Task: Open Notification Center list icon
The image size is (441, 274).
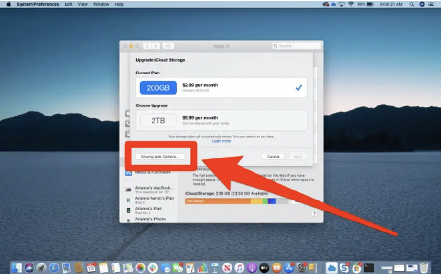Action: coord(431,4)
